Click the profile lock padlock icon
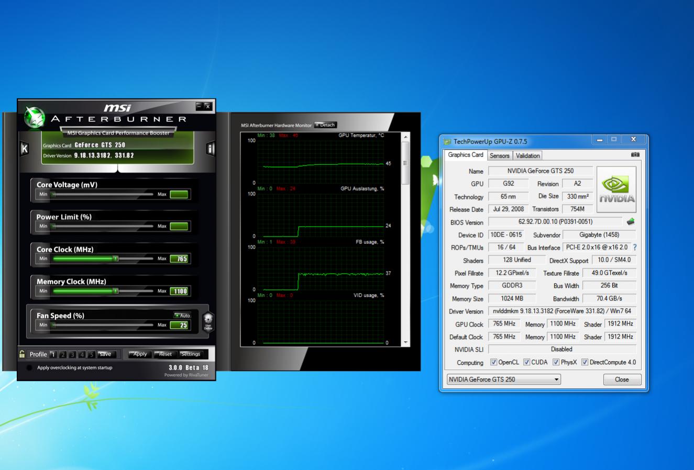 [22, 354]
